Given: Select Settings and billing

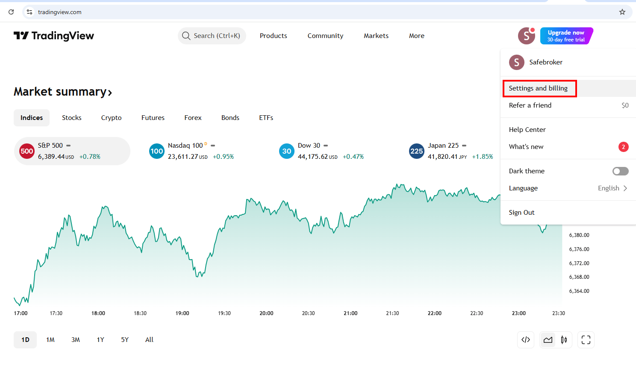Looking at the screenshot, I should pos(568,88).
